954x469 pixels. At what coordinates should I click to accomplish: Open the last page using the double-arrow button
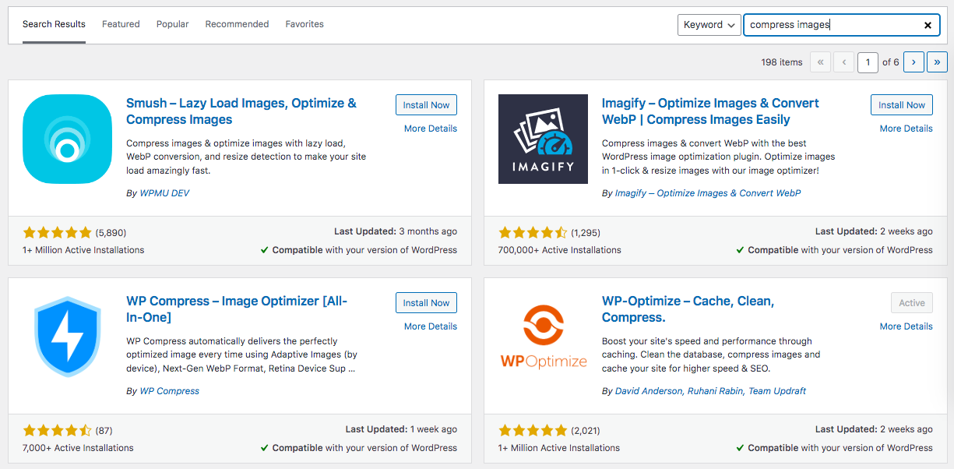[937, 62]
